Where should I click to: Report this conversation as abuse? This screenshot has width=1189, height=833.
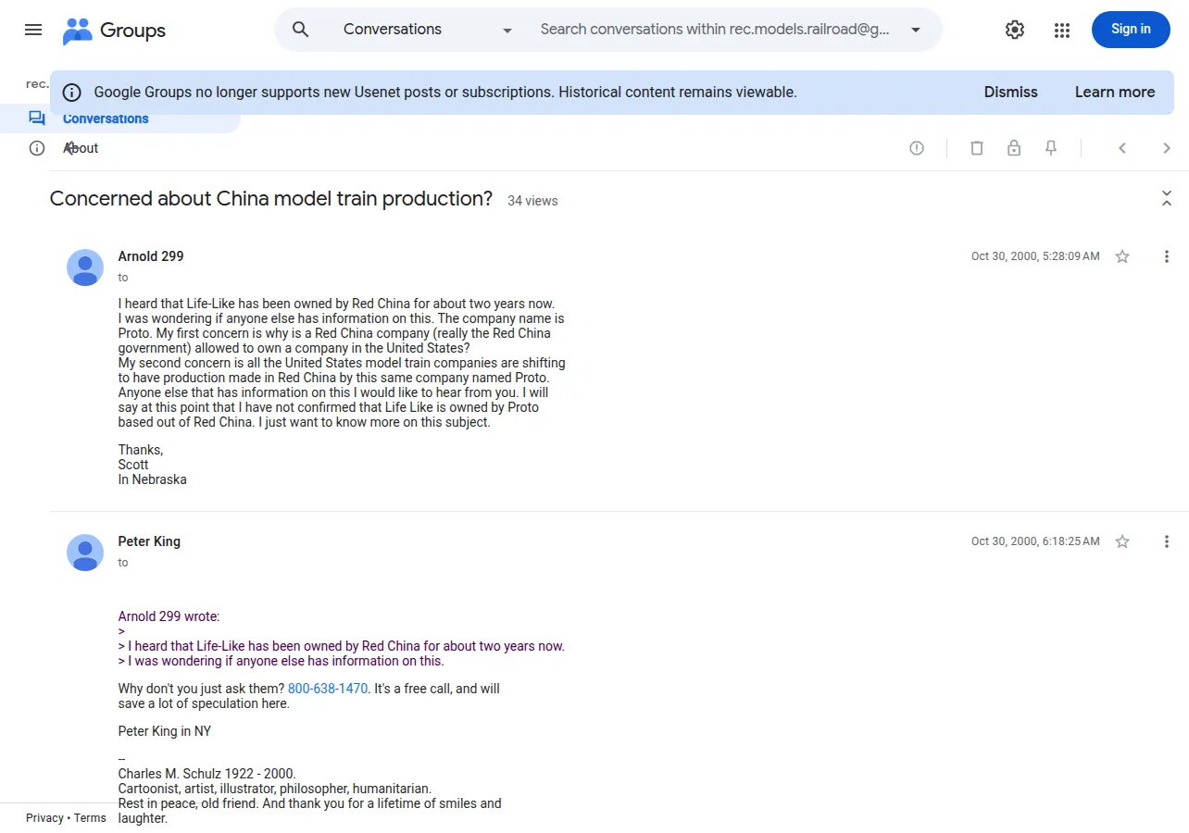[917, 148]
